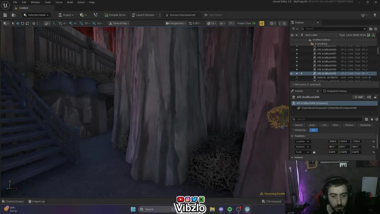This screenshot has height=214, width=380.
Task: Expand the Time of Day dropdown
Action: [119, 23]
